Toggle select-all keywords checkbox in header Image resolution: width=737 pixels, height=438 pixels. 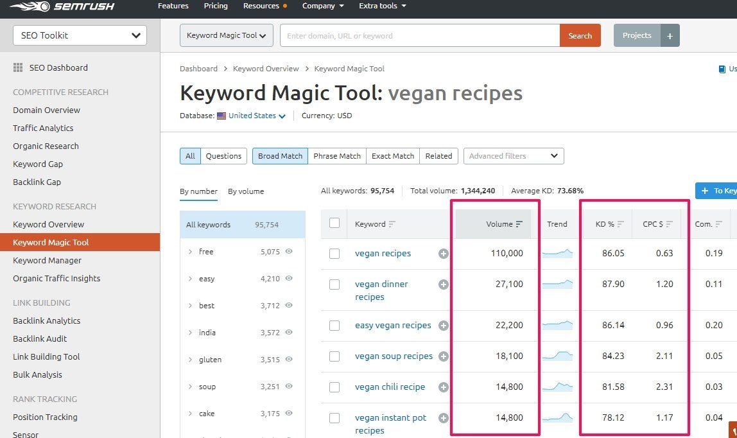[x=334, y=223]
